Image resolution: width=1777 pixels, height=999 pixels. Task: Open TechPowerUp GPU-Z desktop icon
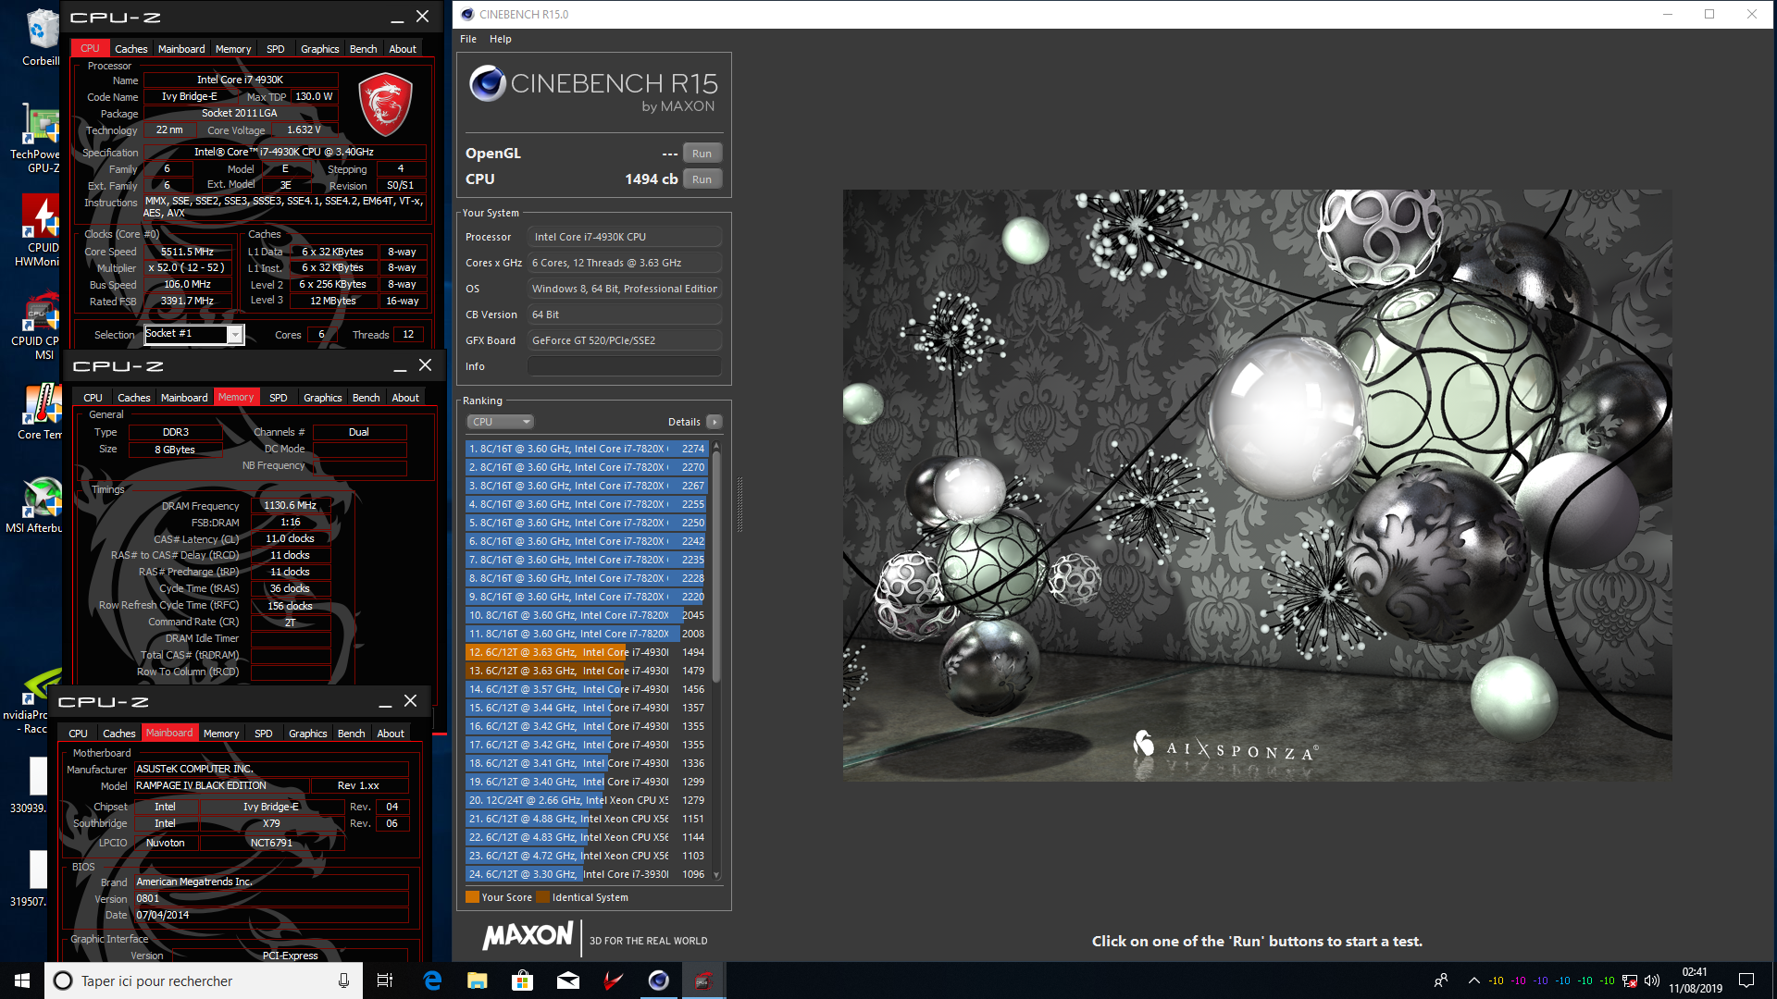40,139
